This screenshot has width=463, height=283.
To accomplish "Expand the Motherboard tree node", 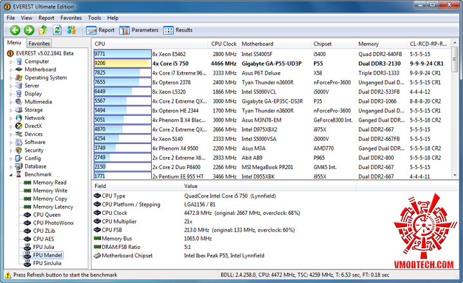I will [11, 70].
